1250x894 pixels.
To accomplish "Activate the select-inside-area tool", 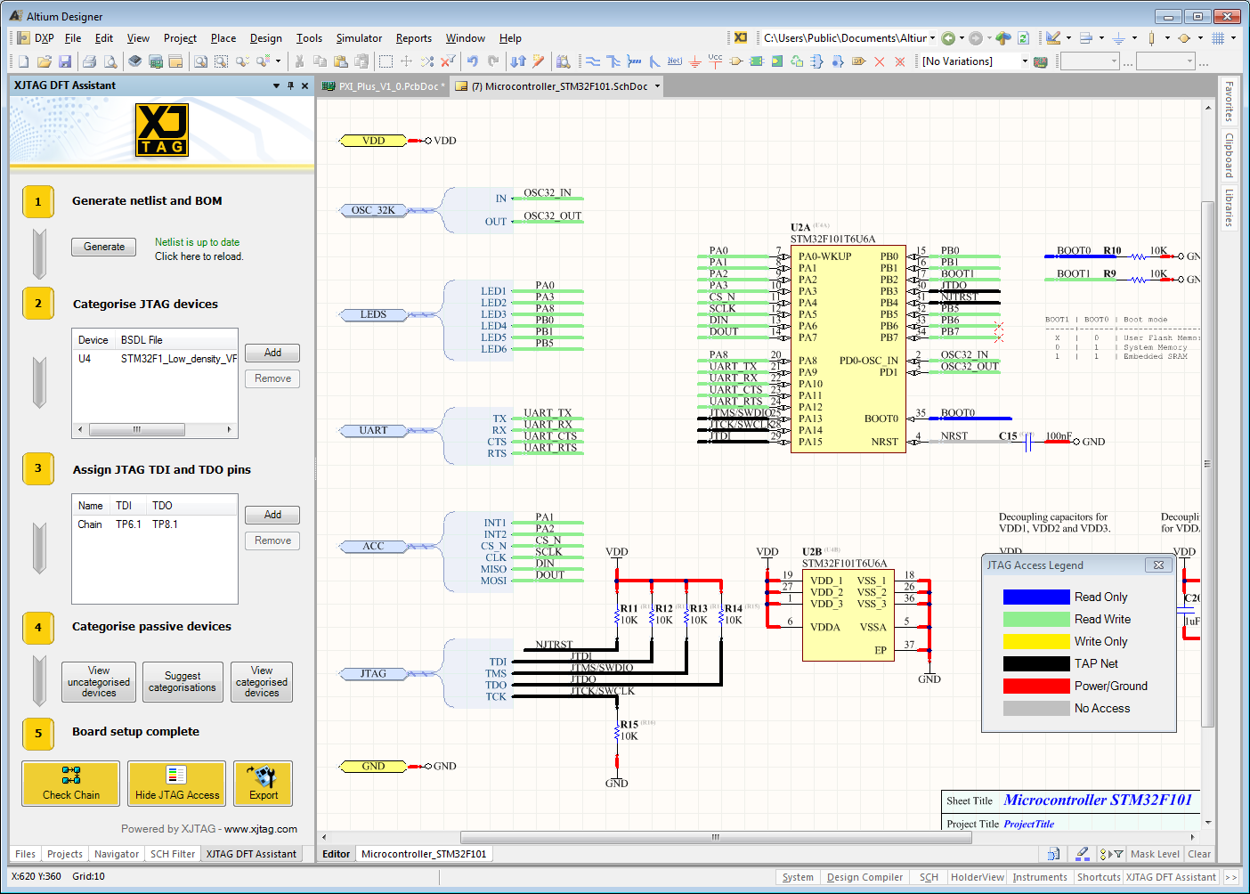I will (386, 61).
